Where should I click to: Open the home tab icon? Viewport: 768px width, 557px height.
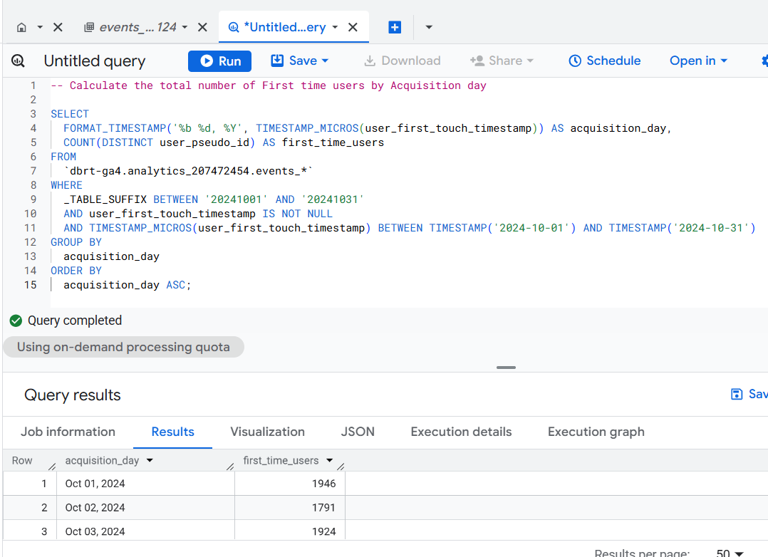pyautogui.click(x=22, y=27)
